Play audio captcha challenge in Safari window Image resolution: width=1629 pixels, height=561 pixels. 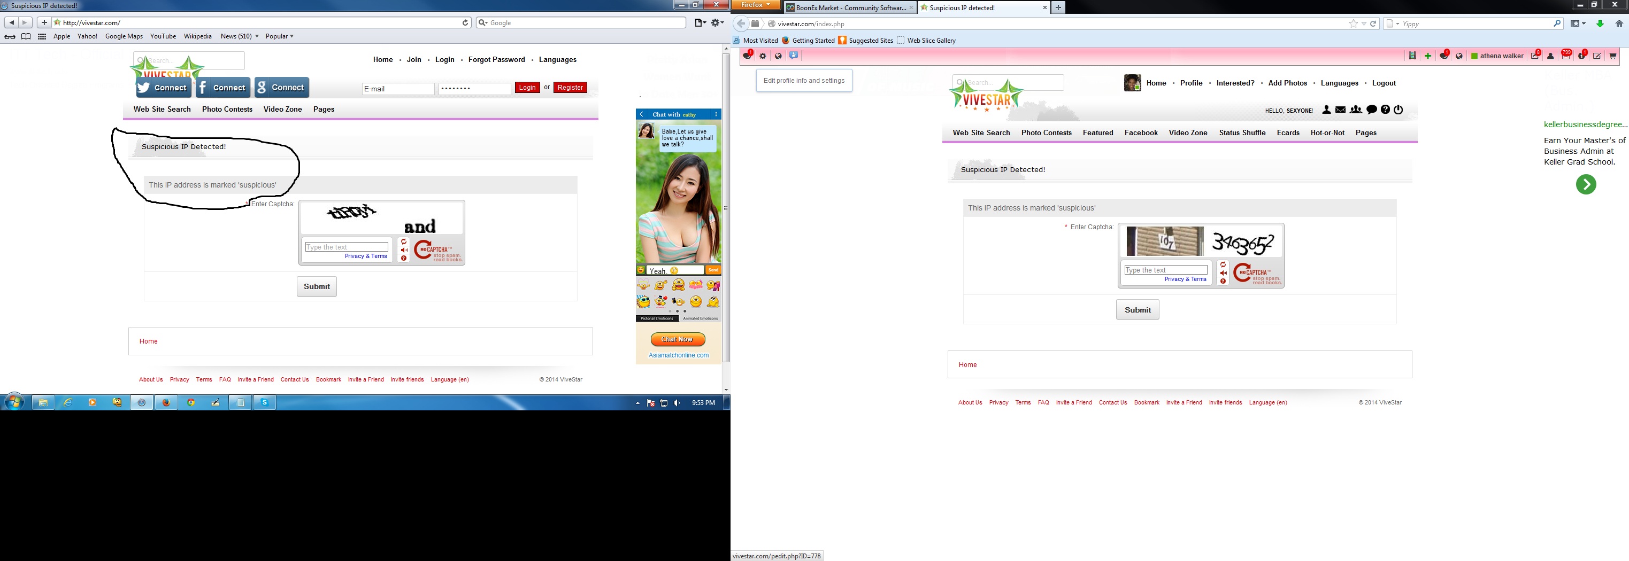[404, 250]
